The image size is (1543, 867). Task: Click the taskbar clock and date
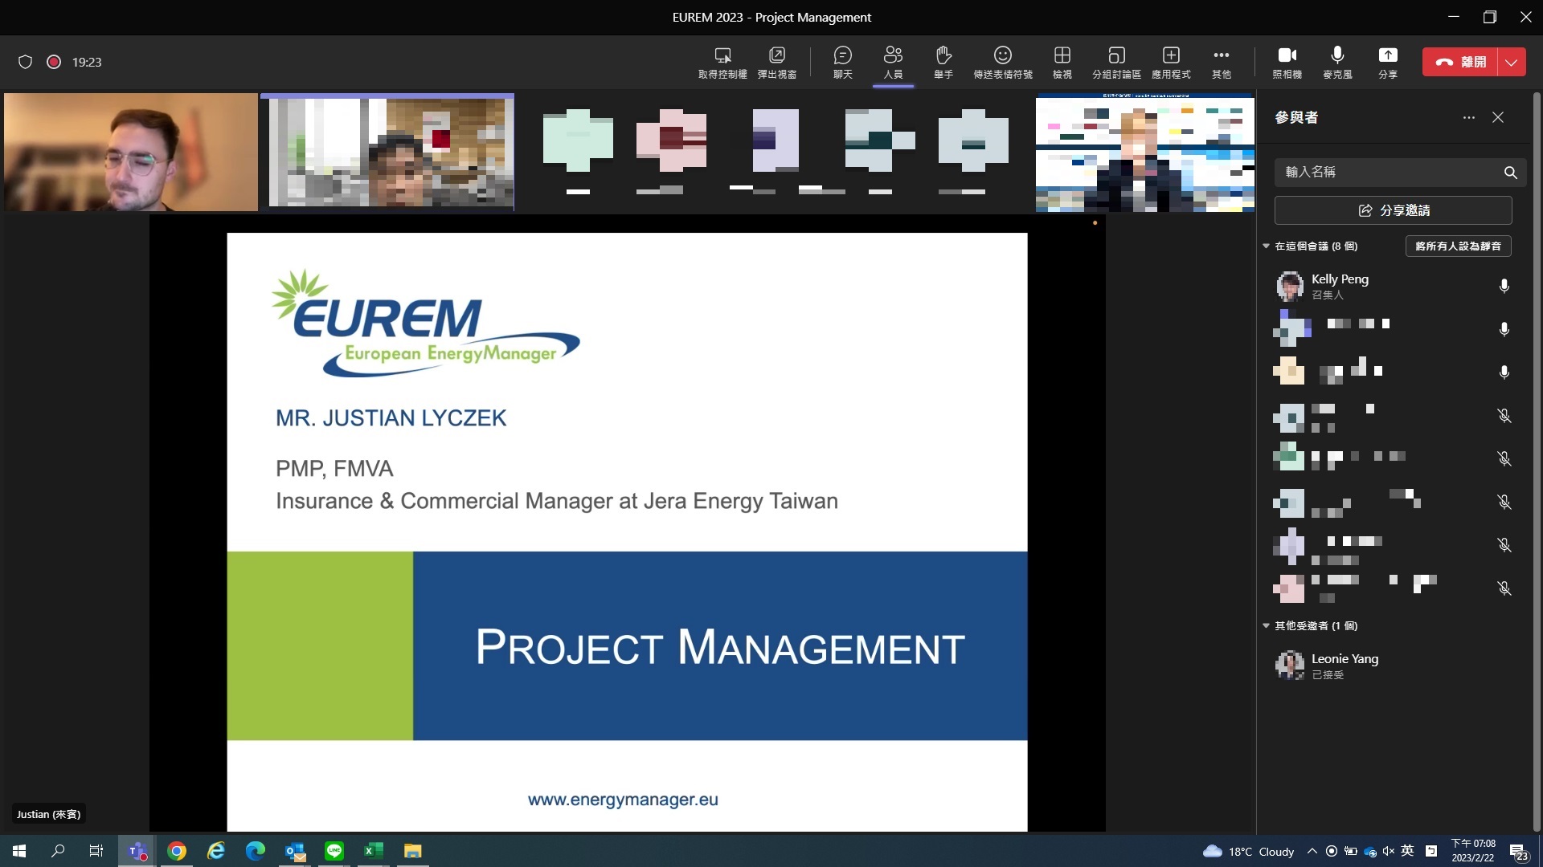click(1473, 851)
